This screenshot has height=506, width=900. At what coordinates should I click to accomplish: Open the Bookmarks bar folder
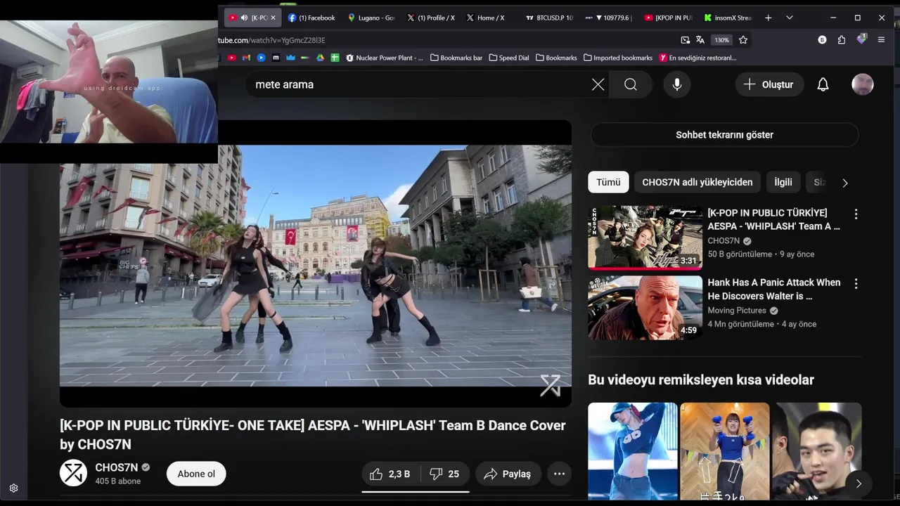click(456, 58)
